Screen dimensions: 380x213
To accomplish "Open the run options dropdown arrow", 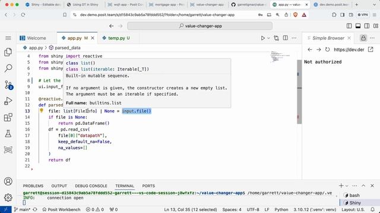I will [268, 38].
